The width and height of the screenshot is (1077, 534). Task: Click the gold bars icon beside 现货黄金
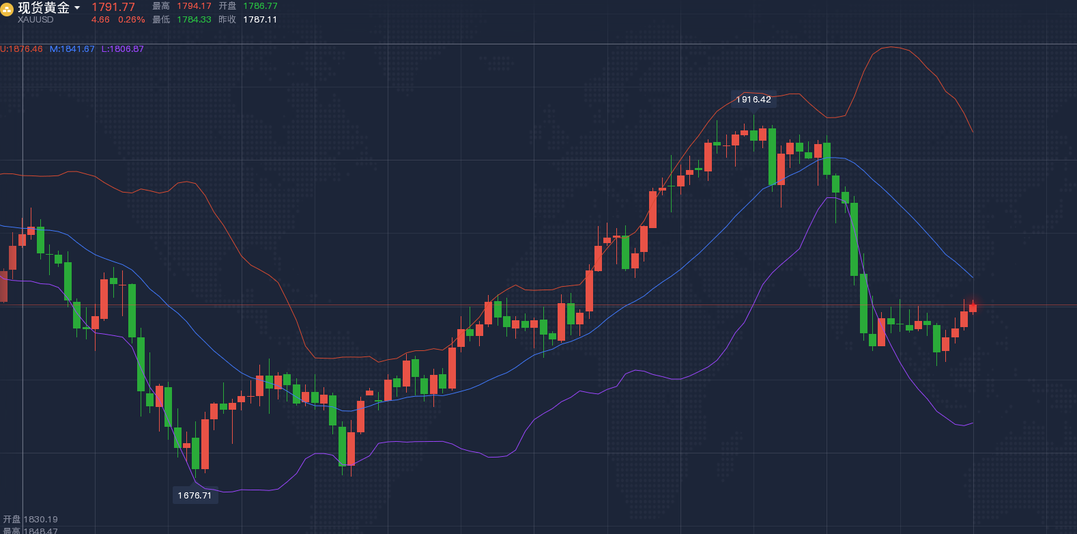(x=8, y=9)
